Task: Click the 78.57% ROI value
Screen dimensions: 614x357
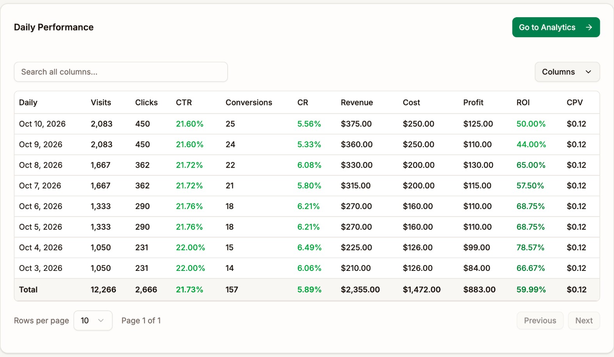Action: (531, 248)
